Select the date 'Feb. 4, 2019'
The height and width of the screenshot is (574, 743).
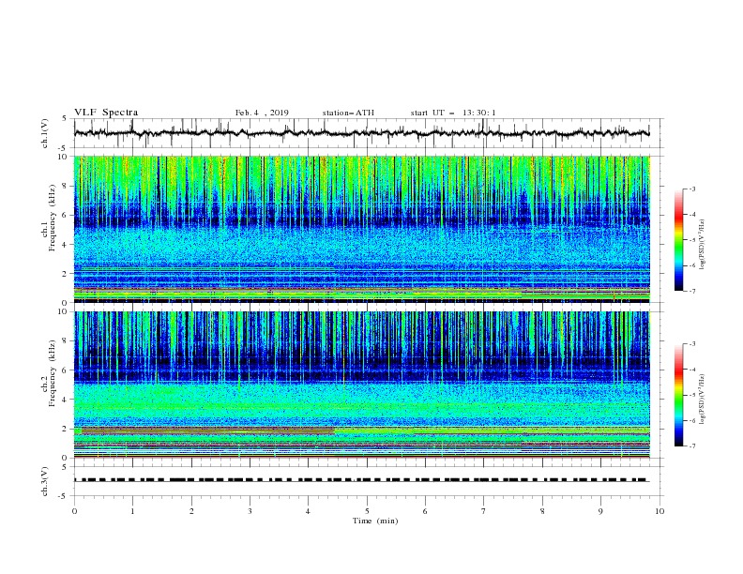[262, 113]
